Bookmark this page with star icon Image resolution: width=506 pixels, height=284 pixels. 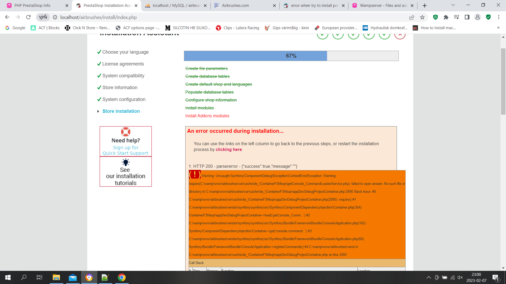(x=422, y=17)
